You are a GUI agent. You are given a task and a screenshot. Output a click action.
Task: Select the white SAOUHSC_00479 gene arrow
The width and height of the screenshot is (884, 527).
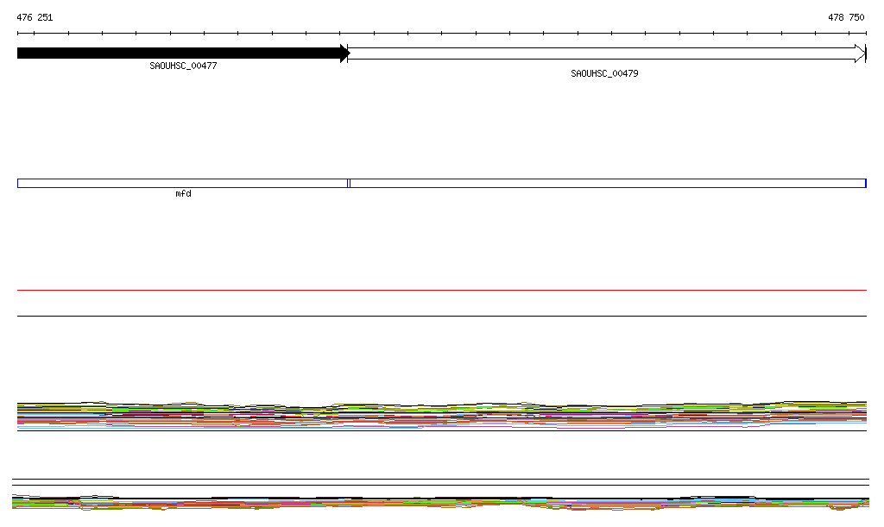point(604,53)
